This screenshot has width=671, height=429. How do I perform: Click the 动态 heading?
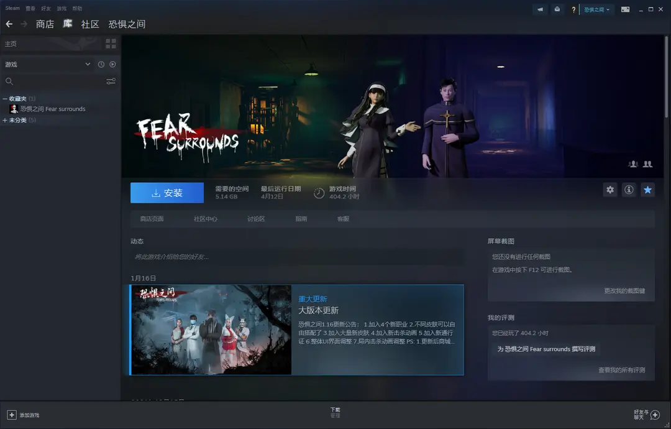tap(137, 241)
